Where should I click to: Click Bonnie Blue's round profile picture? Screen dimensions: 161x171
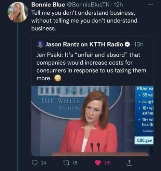[18, 12]
